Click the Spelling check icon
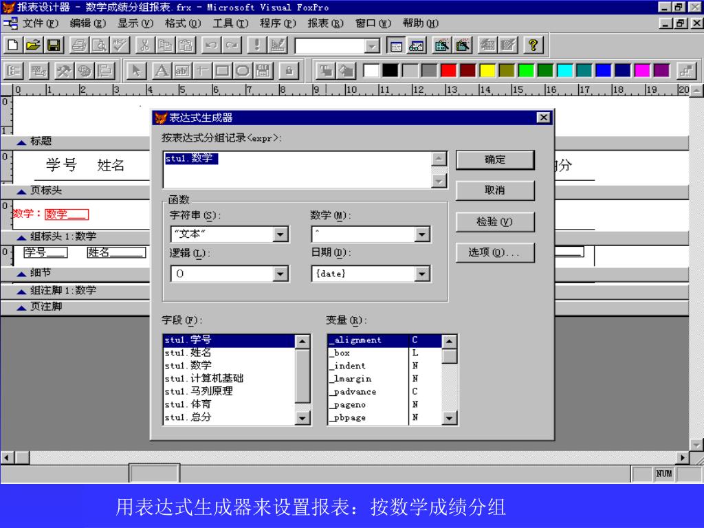This screenshot has height=528, width=704. click(x=120, y=45)
